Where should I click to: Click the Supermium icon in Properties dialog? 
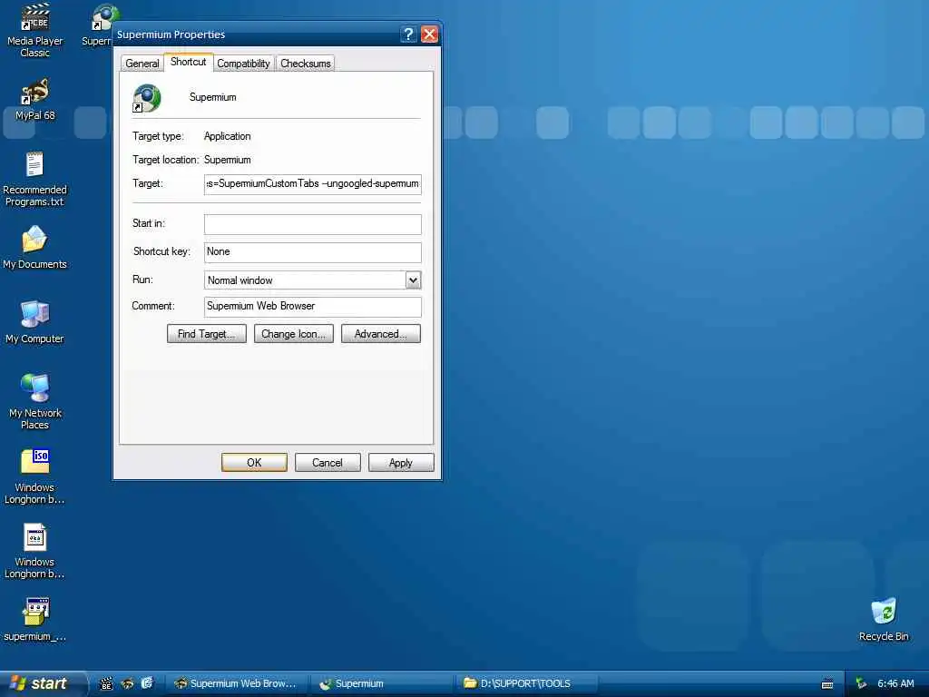point(146,98)
